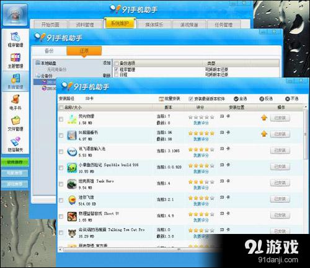Open 短信聊天 icon in the sidebar
The height and width of the screenshot is (268, 310).
(15, 144)
